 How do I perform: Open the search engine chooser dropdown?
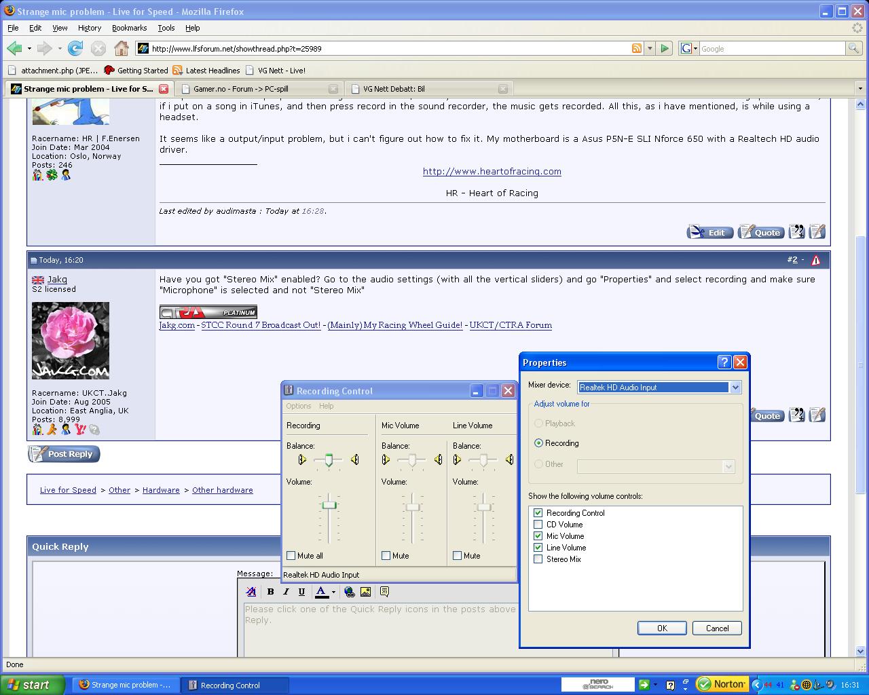pos(689,48)
